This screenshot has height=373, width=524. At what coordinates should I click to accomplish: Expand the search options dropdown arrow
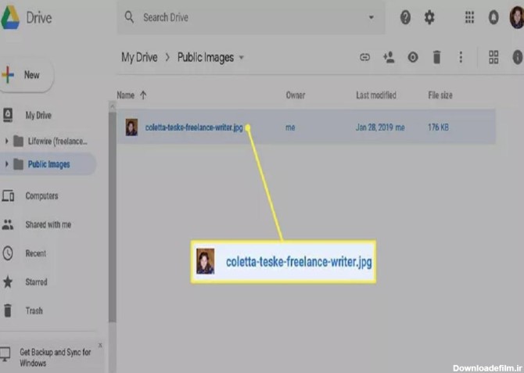coord(371,17)
